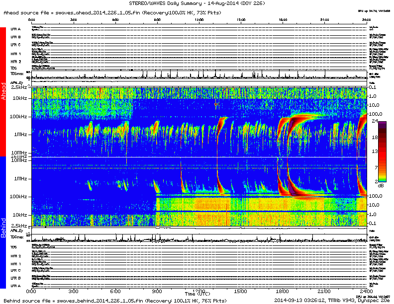Click LFR B label in the Behind section

(15, 278)
